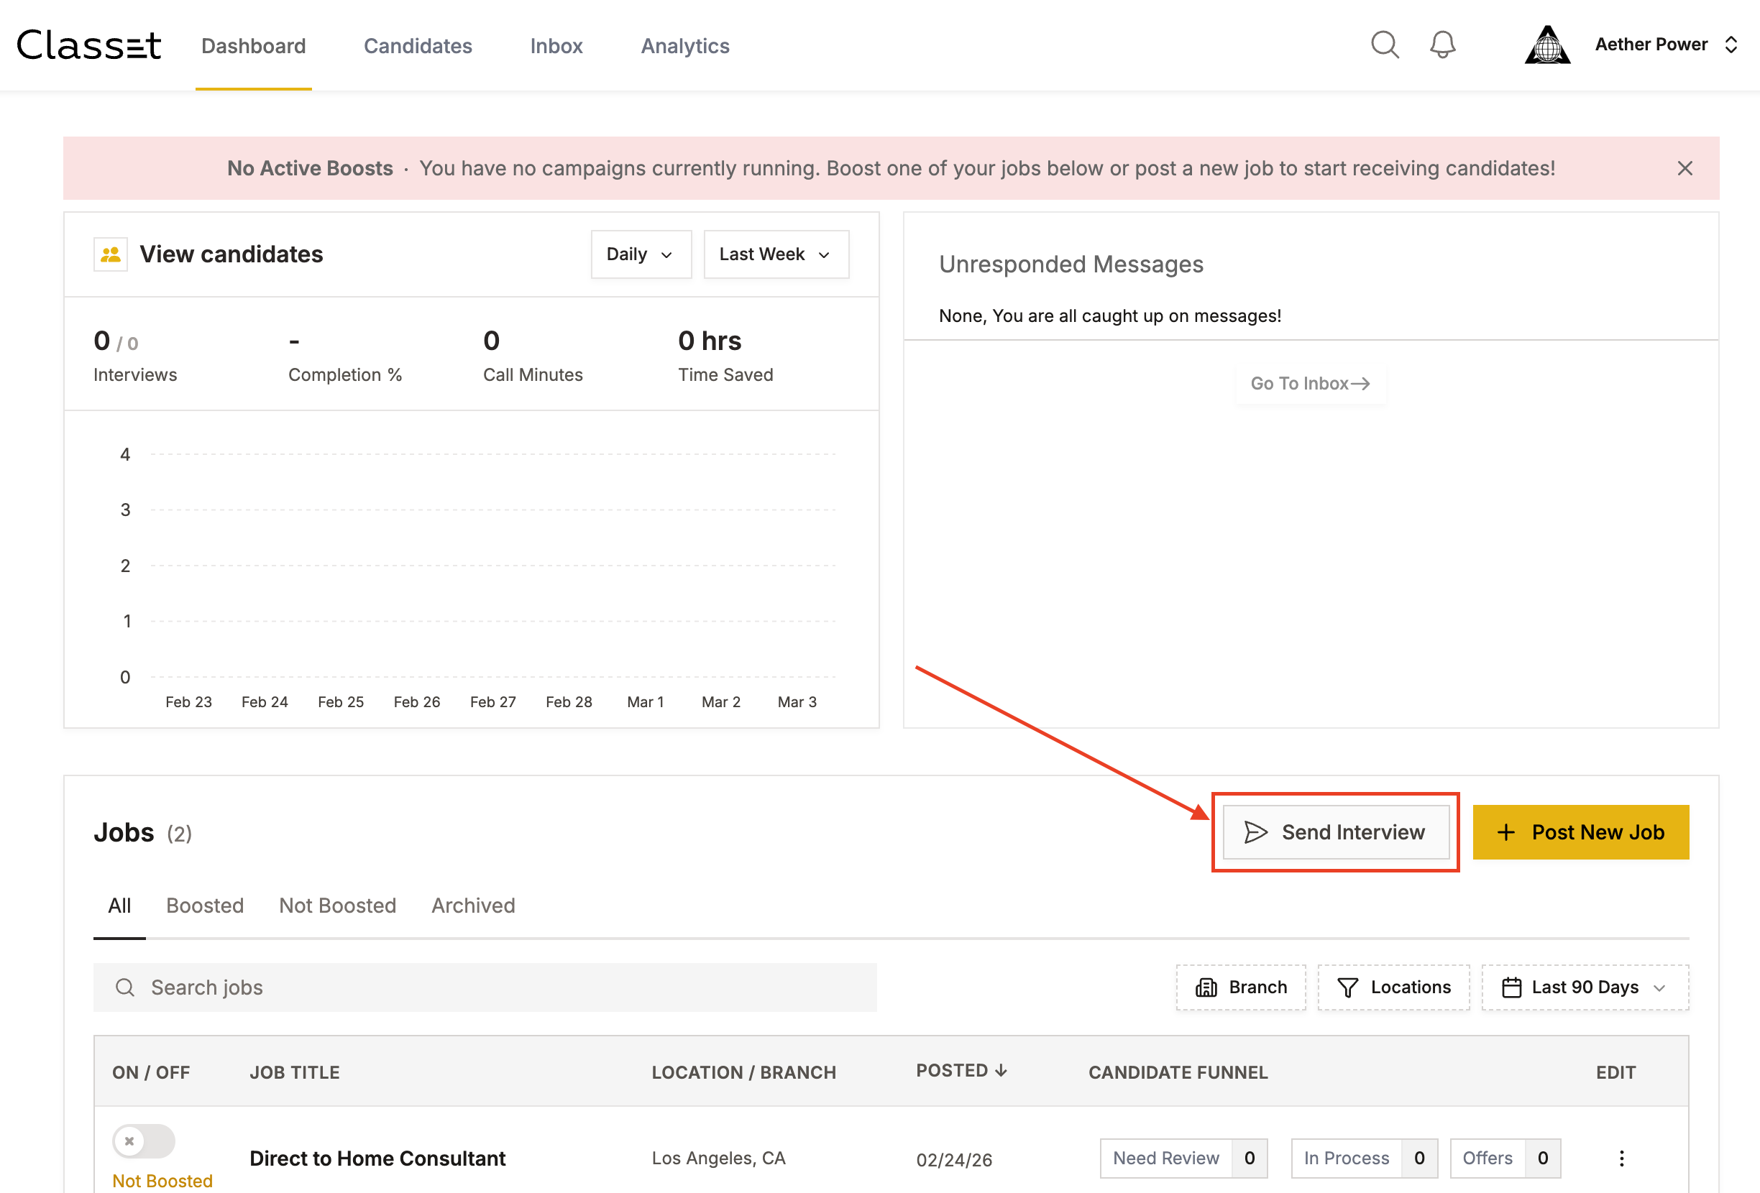This screenshot has width=1760, height=1193.
Task: Click the View candidates heading
Action: pyautogui.click(x=231, y=254)
